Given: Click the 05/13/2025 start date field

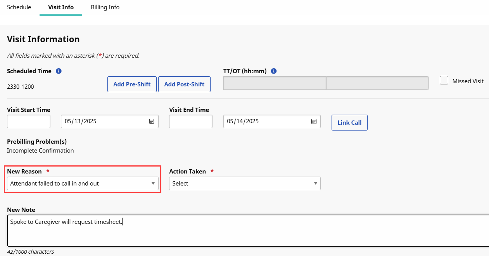Looking at the screenshot, I should click(103, 121).
